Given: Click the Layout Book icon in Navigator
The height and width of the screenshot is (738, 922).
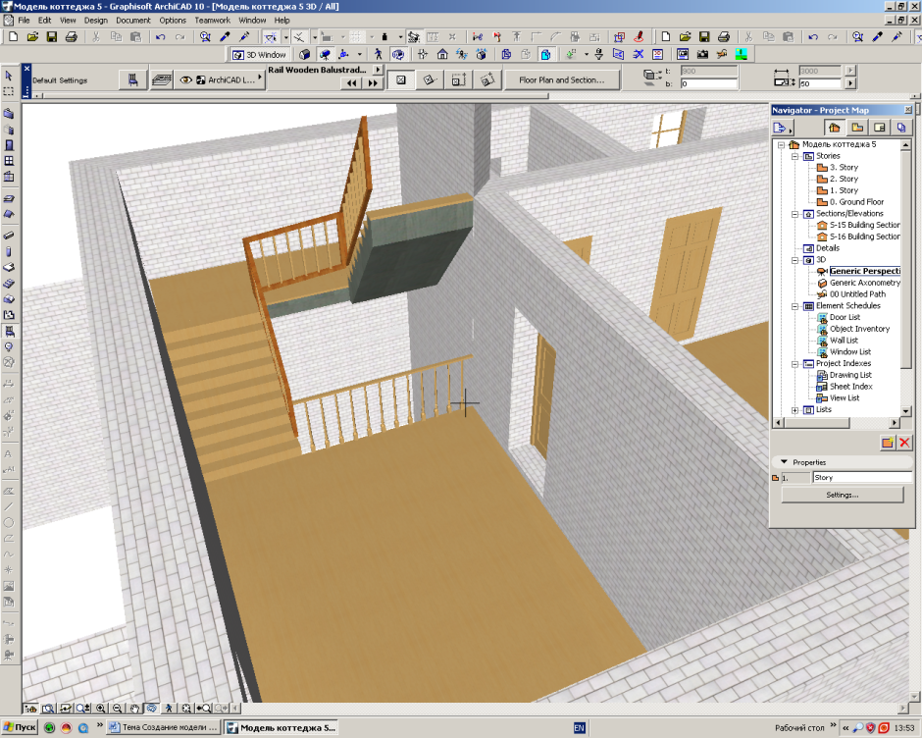Looking at the screenshot, I should 879,128.
